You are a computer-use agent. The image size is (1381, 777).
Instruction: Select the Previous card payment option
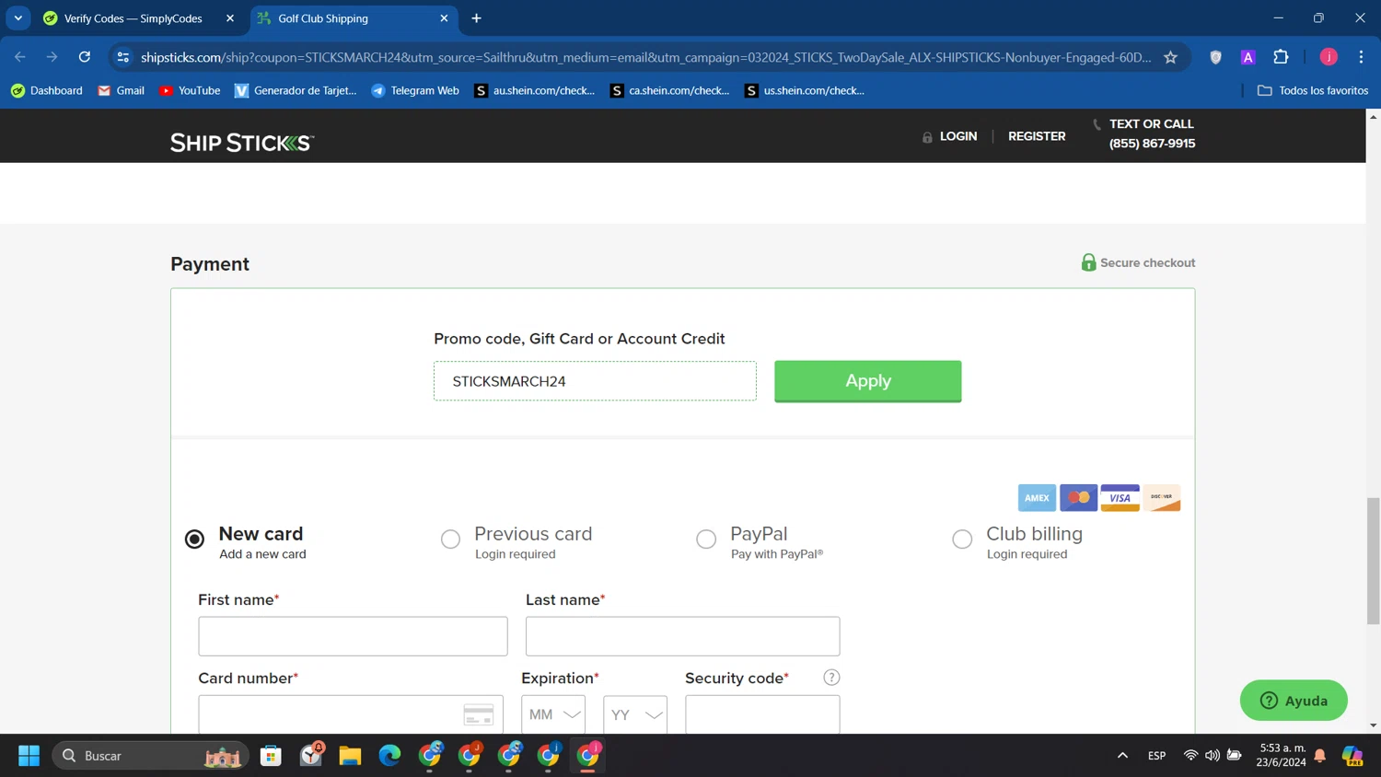tap(450, 539)
